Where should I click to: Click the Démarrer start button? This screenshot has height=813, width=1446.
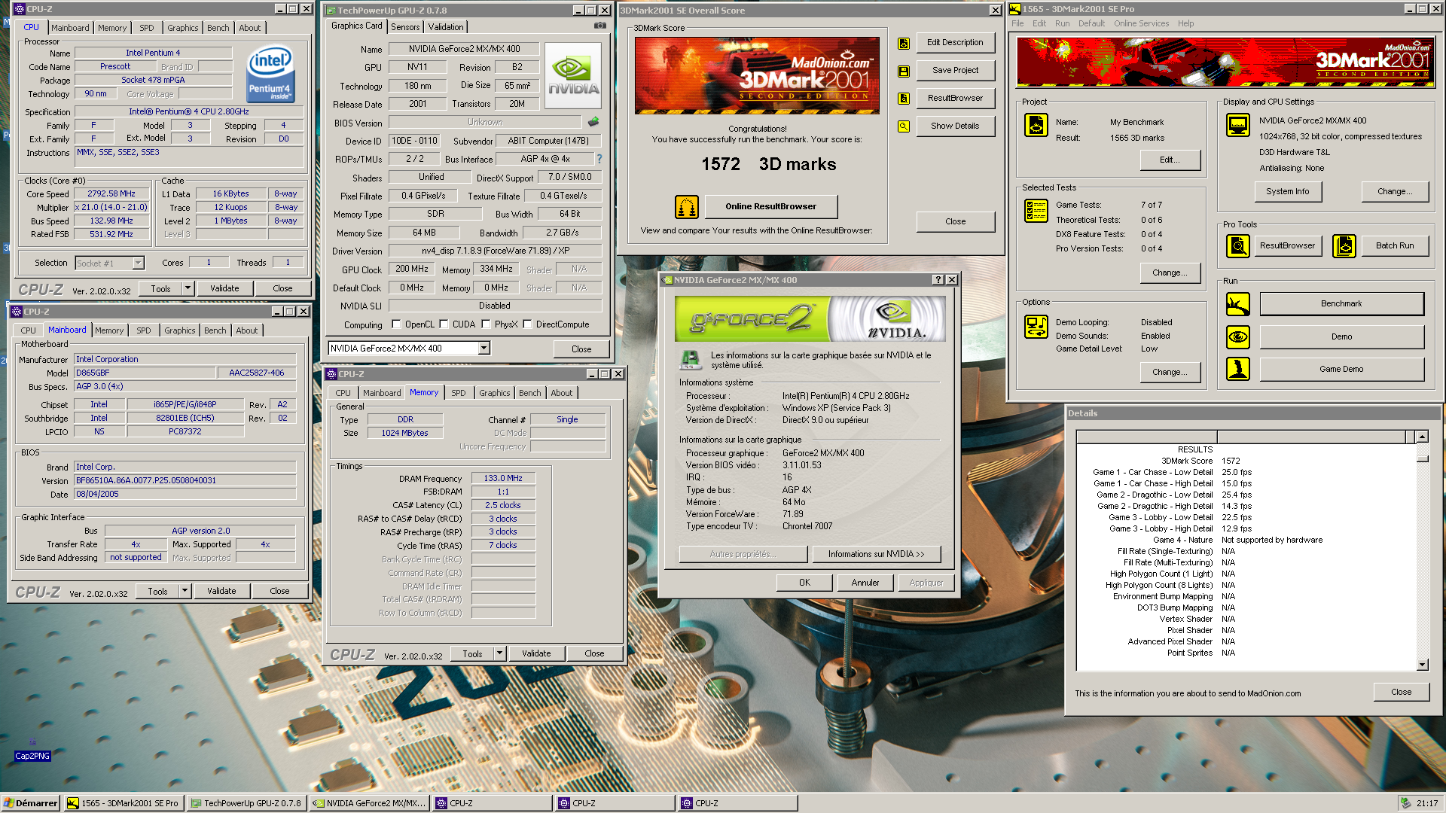[x=31, y=803]
